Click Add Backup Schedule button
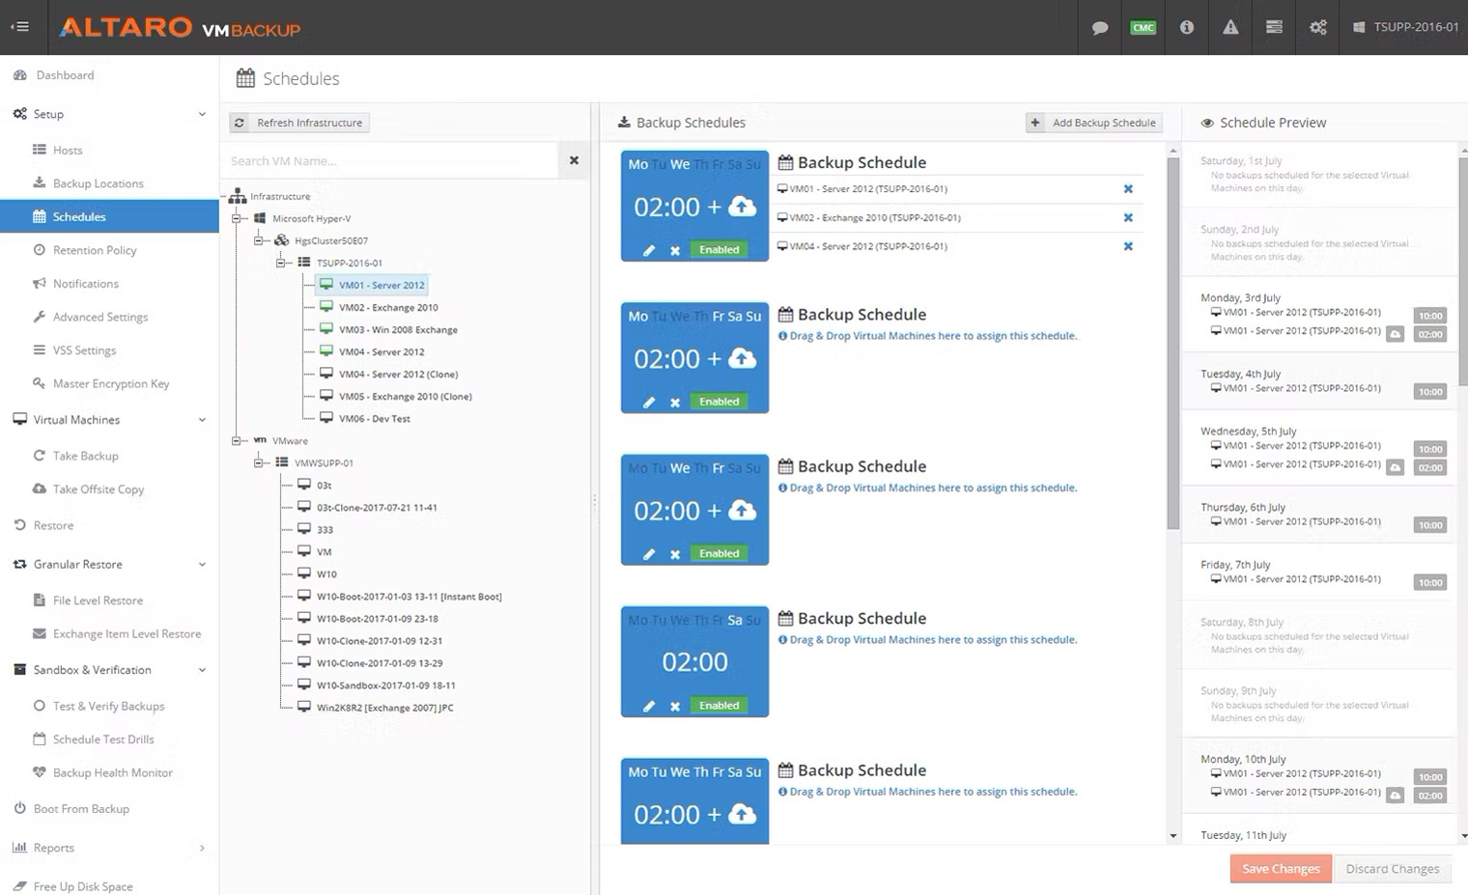The image size is (1468, 895). tap(1094, 123)
